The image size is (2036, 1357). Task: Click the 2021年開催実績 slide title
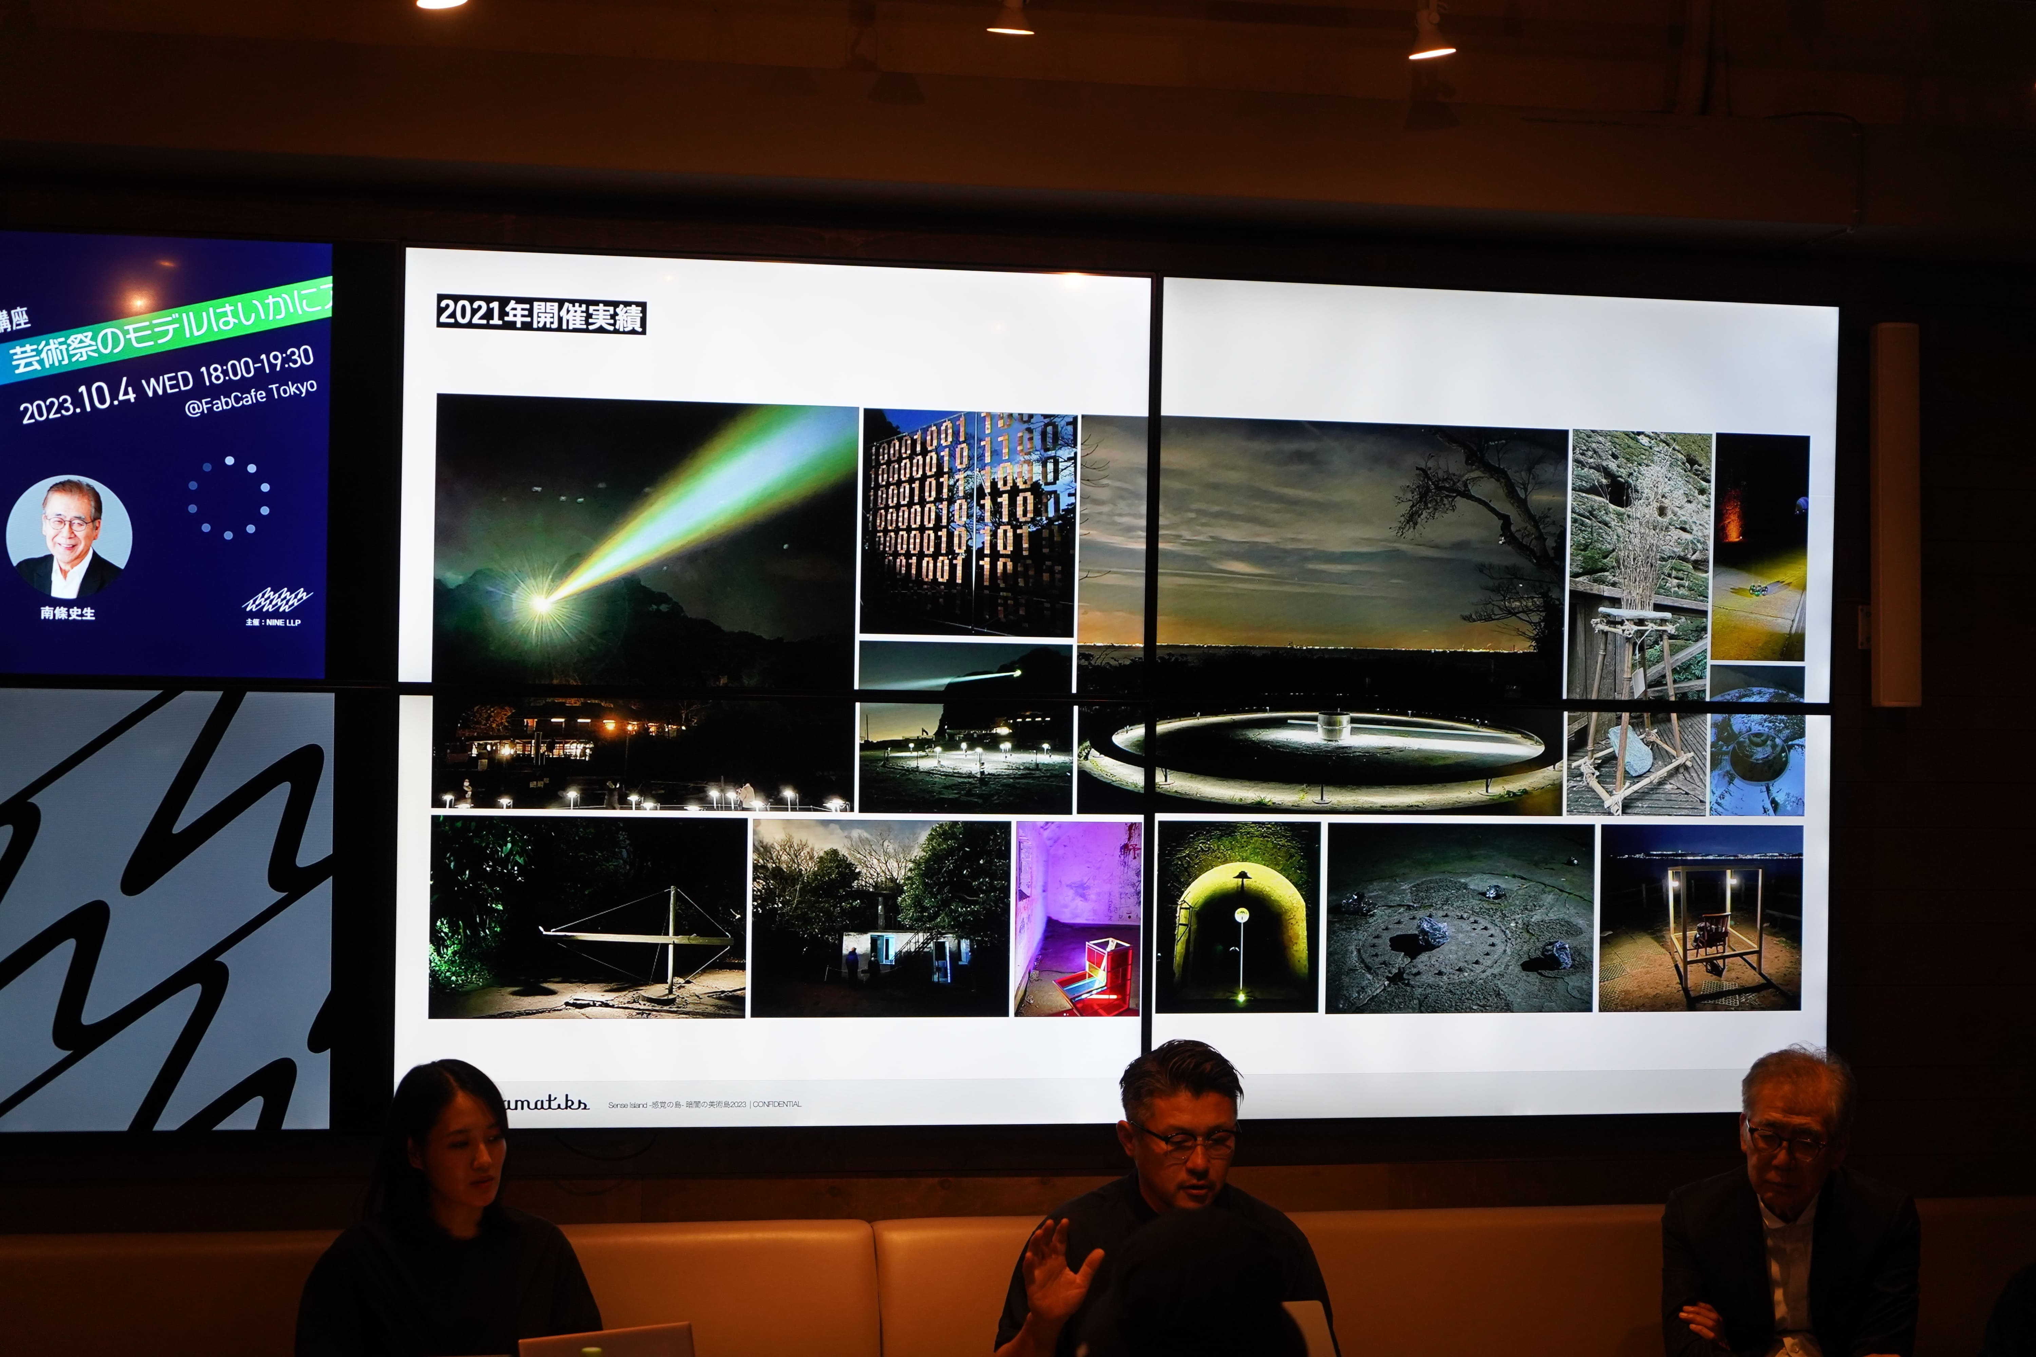tap(541, 315)
